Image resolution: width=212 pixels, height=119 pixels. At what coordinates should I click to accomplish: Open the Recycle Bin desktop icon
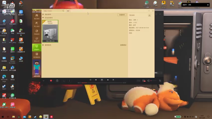pyautogui.click(x=12, y=77)
